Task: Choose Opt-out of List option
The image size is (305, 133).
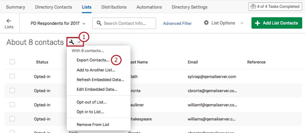Action: point(91,102)
